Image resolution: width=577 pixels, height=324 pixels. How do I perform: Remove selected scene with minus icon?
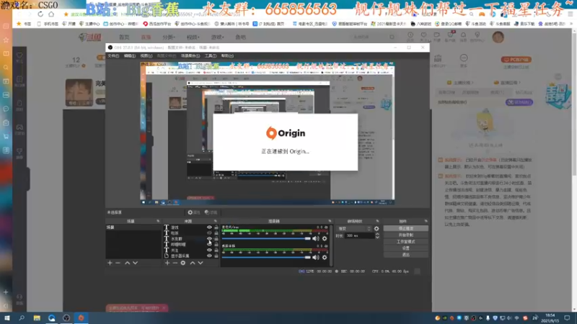[x=118, y=263]
